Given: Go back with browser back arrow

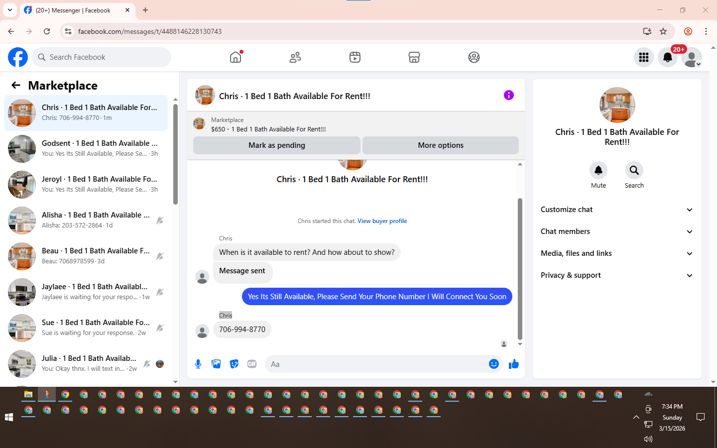Looking at the screenshot, I should (x=11, y=31).
